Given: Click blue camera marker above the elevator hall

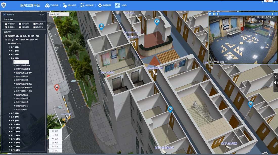Looking at the screenshot, I should (x=101, y=27).
